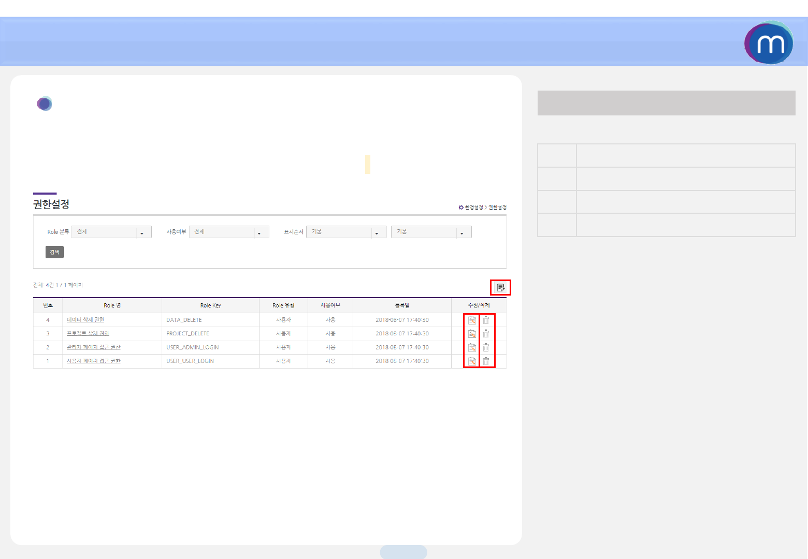Open the second 표시순서 dropdown at the row's end
Image resolution: width=808 pixels, height=559 pixels.
431,232
